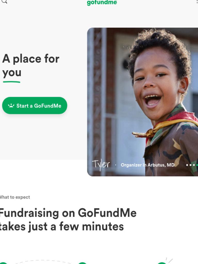Click the middle green step circle
Screen dimensions: 198x264
point(82,263)
